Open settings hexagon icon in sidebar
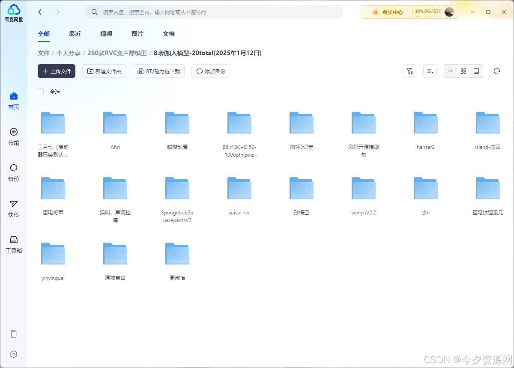This screenshot has width=514, height=368. click(14, 354)
